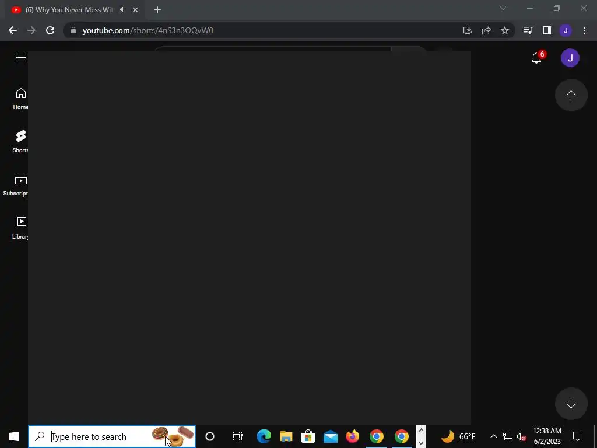This screenshot has width=597, height=448.
Task: Open Library from the sidebar
Action: click(x=20, y=228)
